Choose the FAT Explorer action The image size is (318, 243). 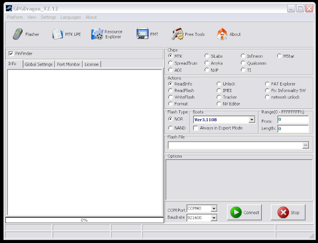(x=267, y=84)
